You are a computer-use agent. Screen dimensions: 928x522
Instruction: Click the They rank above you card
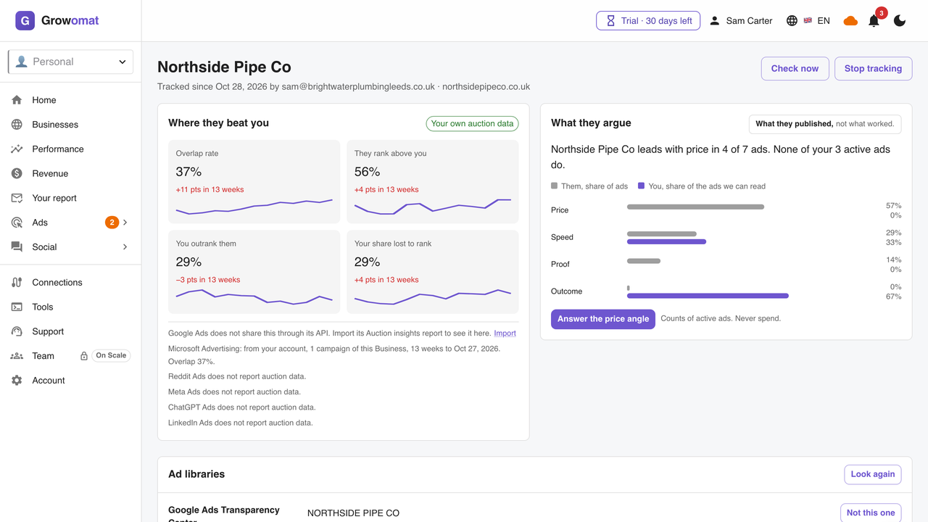pos(433,182)
